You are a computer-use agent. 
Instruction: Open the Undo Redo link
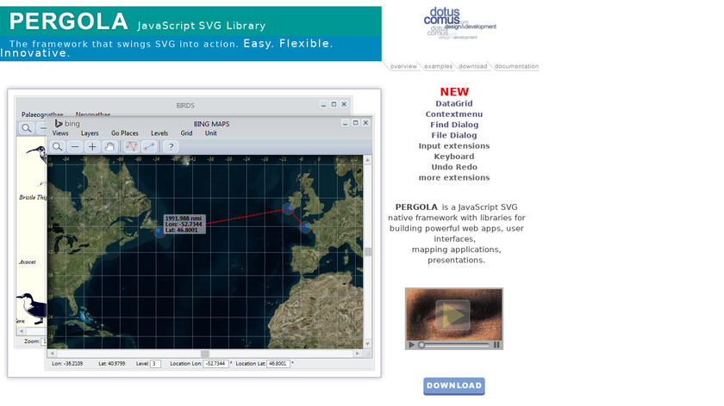454,167
